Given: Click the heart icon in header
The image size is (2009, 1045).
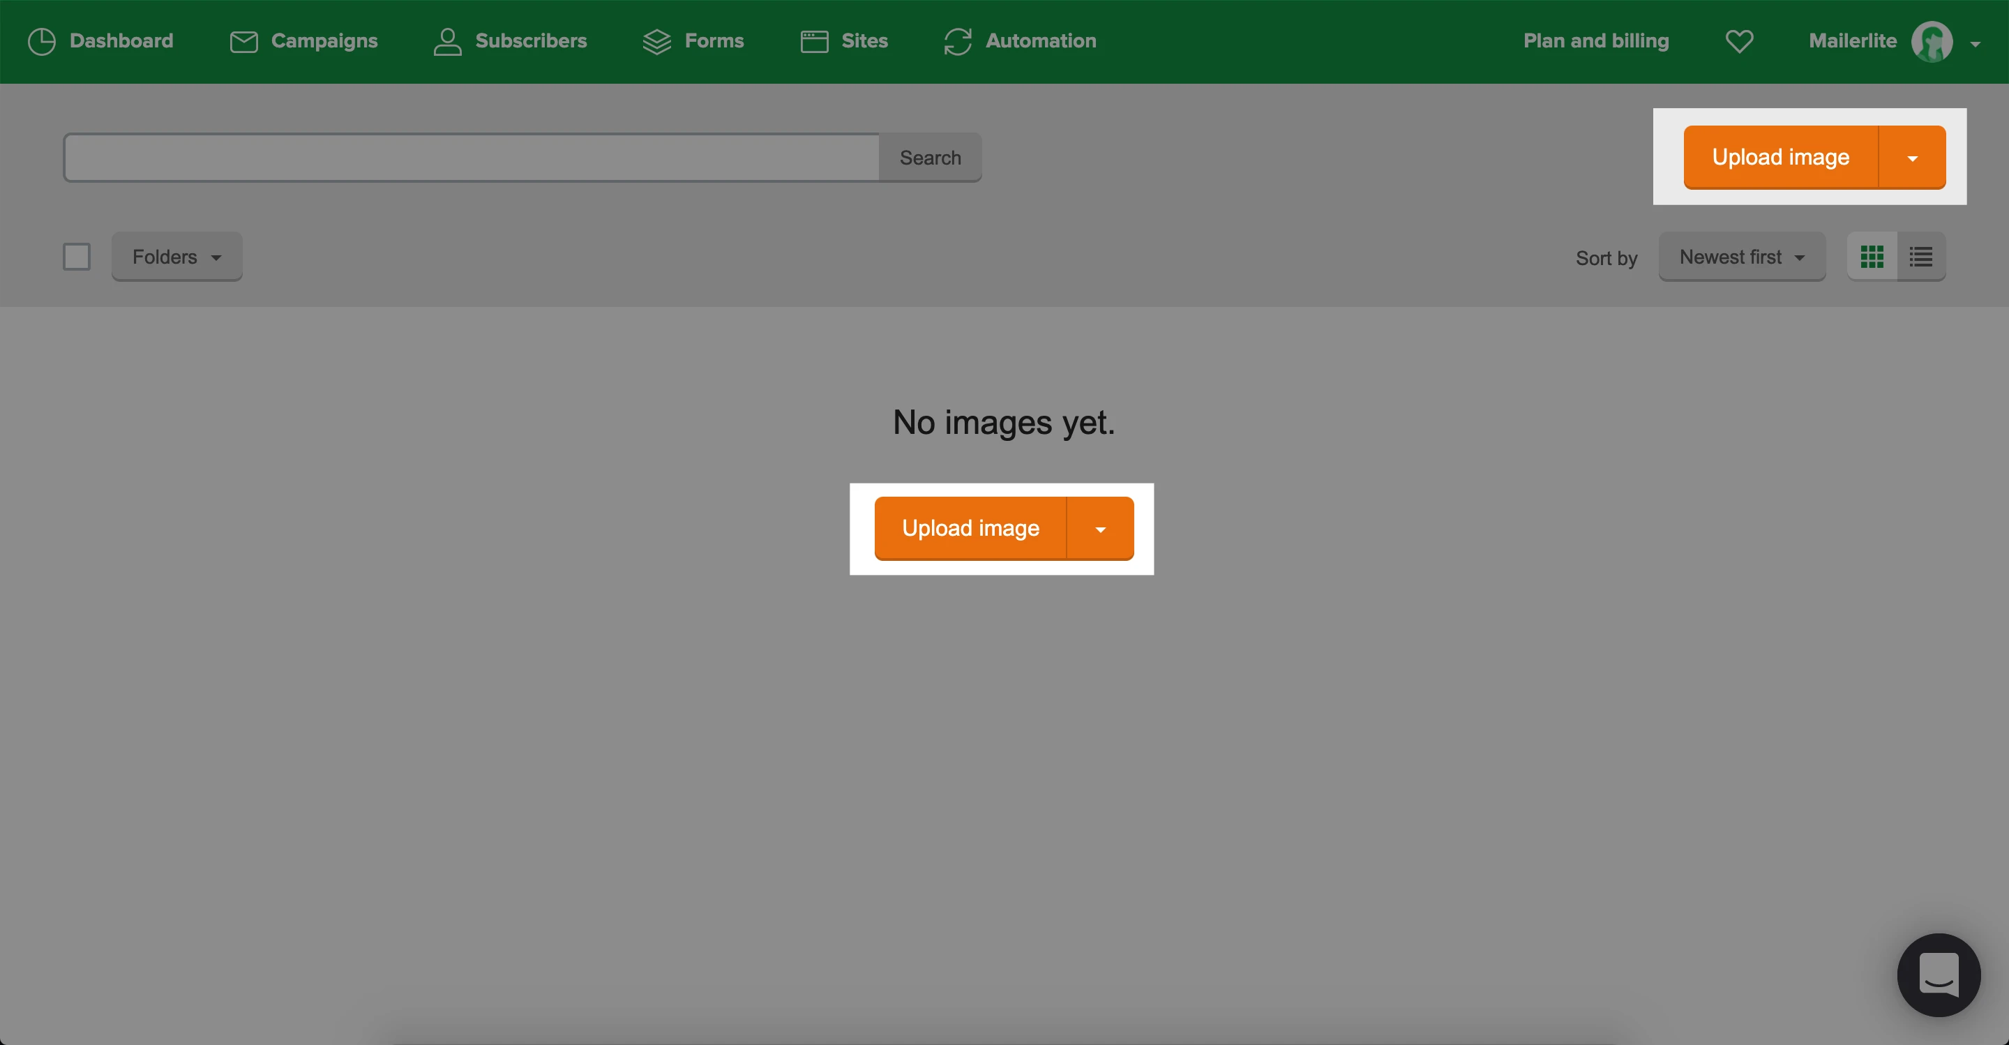Looking at the screenshot, I should 1739,41.
